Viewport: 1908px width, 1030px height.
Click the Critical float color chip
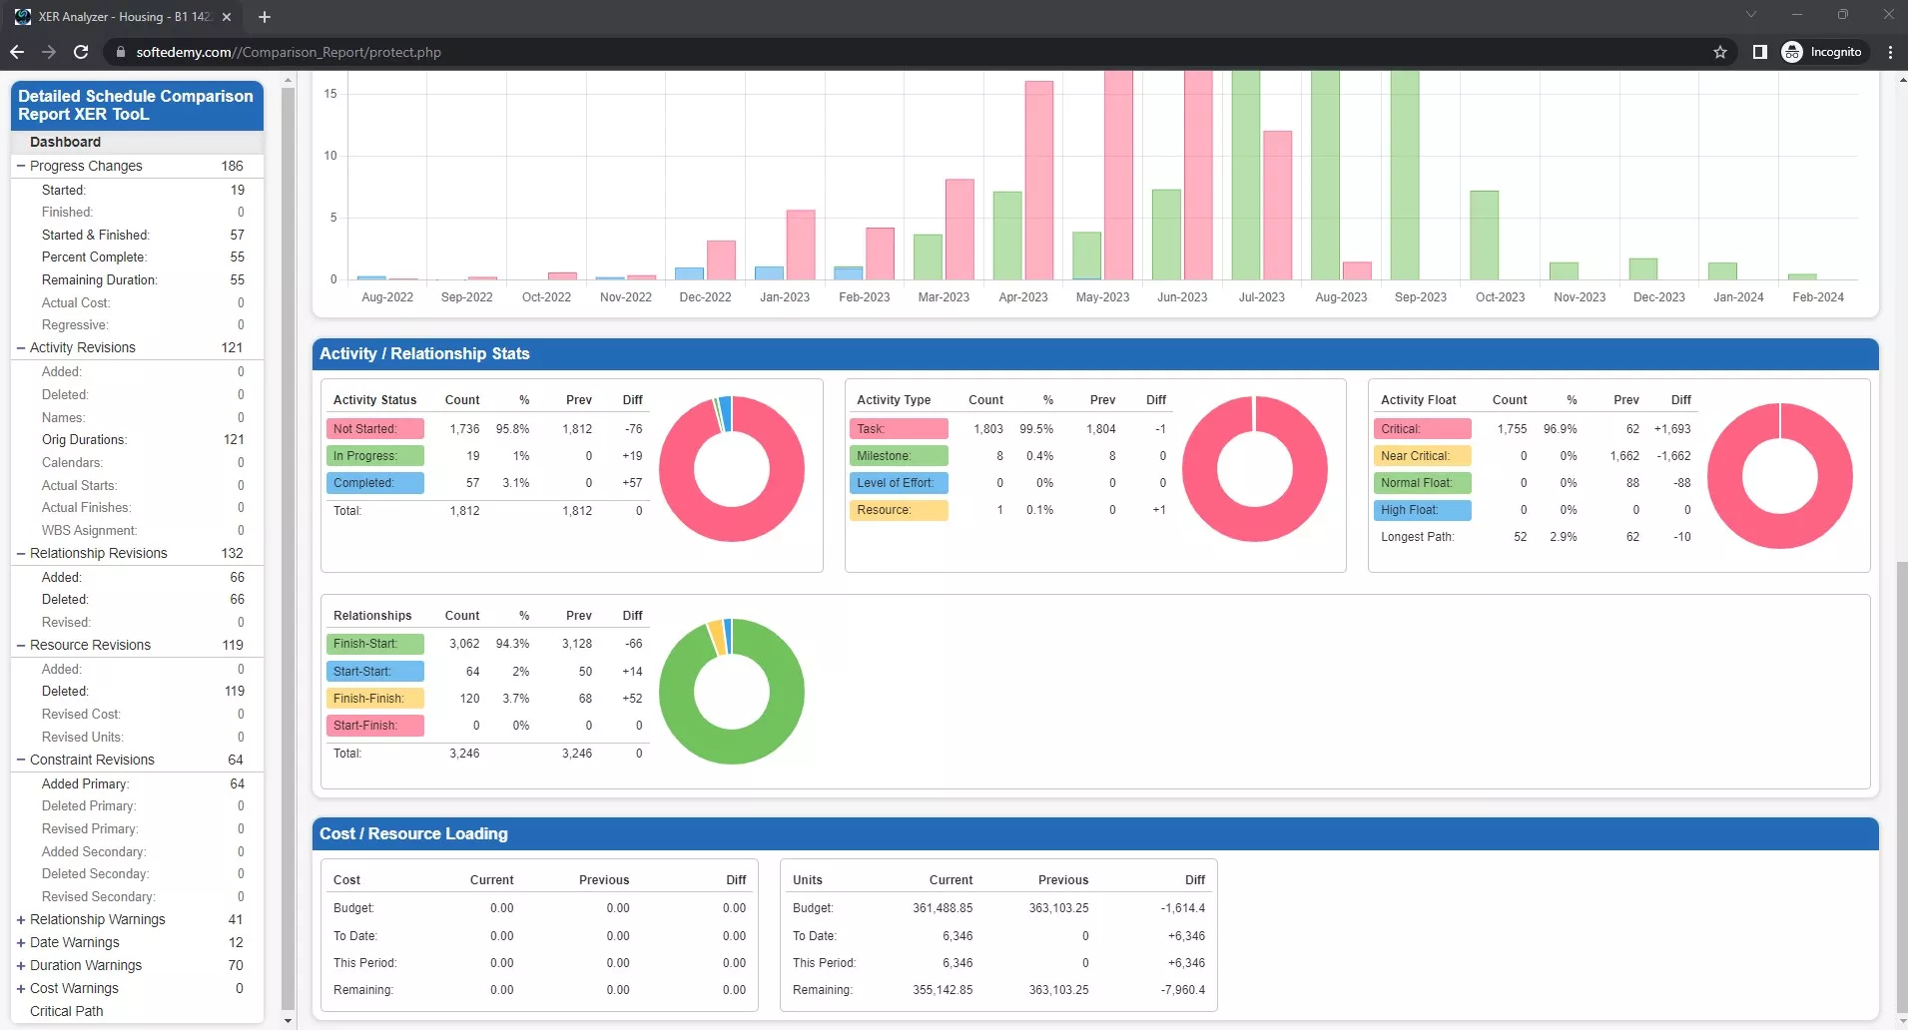pyautogui.click(x=1420, y=428)
